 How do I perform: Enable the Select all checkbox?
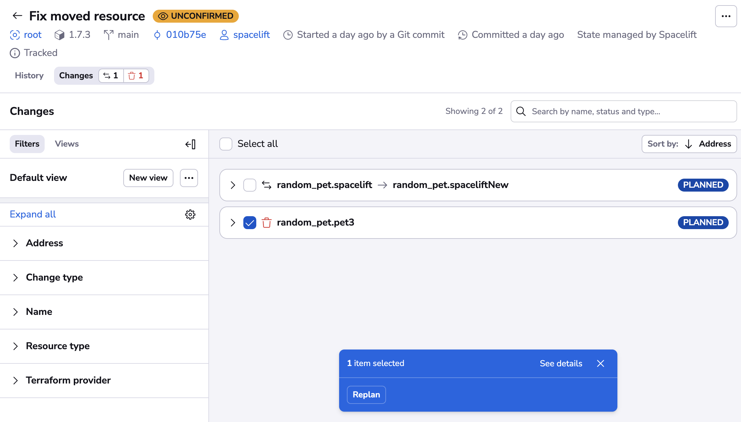(226, 144)
